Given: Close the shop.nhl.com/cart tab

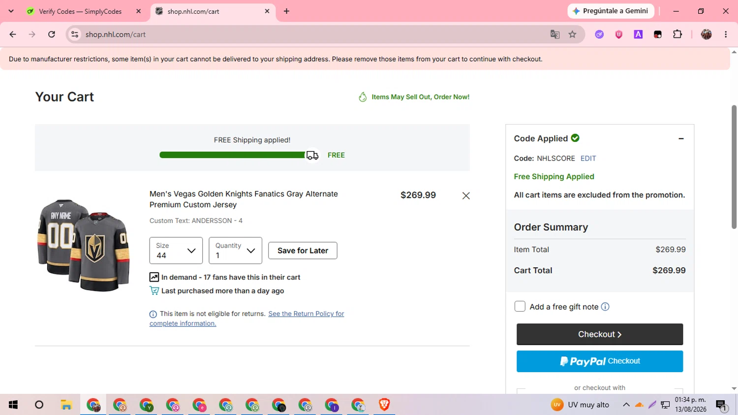Looking at the screenshot, I should (x=267, y=11).
